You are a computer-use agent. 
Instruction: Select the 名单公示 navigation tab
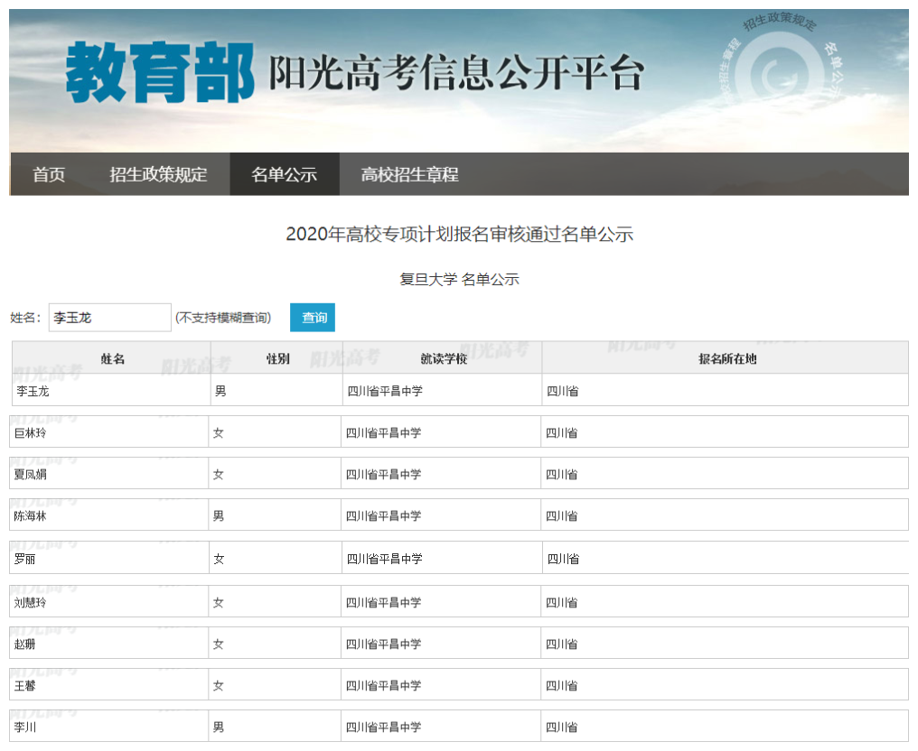(x=284, y=174)
